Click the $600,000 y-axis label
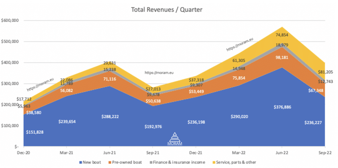This screenshot has width=338, height=168. pos(10,21)
